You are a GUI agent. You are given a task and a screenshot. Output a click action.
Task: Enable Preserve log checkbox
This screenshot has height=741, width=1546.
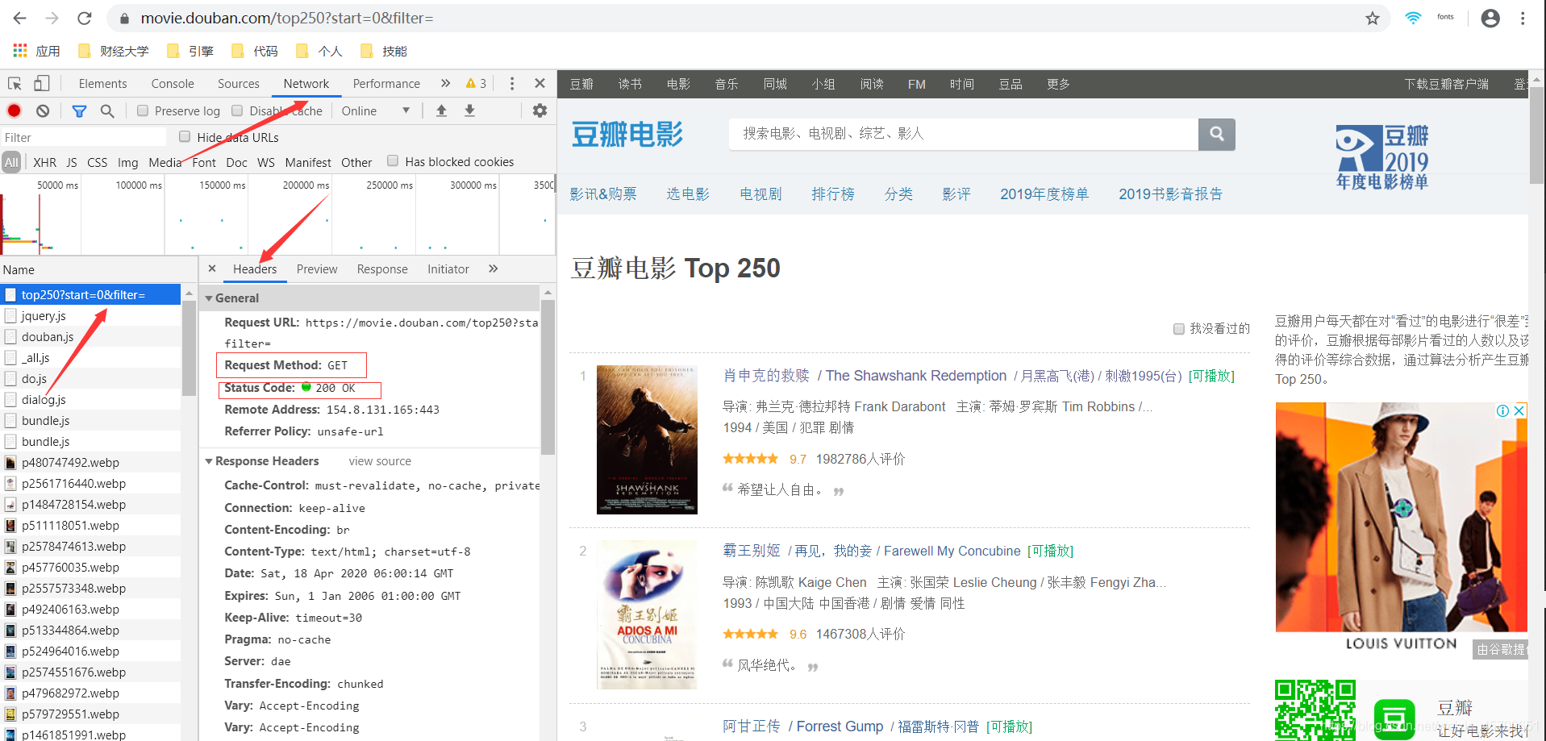click(143, 110)
